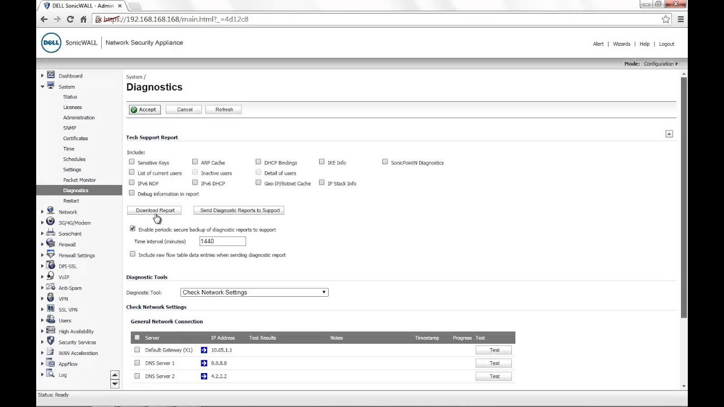Click the Anti-Spam icon in navigation pane
The width and height of the screenshot is (724, 407).
coord(51,288)
